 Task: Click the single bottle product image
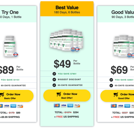click(11, 46)
